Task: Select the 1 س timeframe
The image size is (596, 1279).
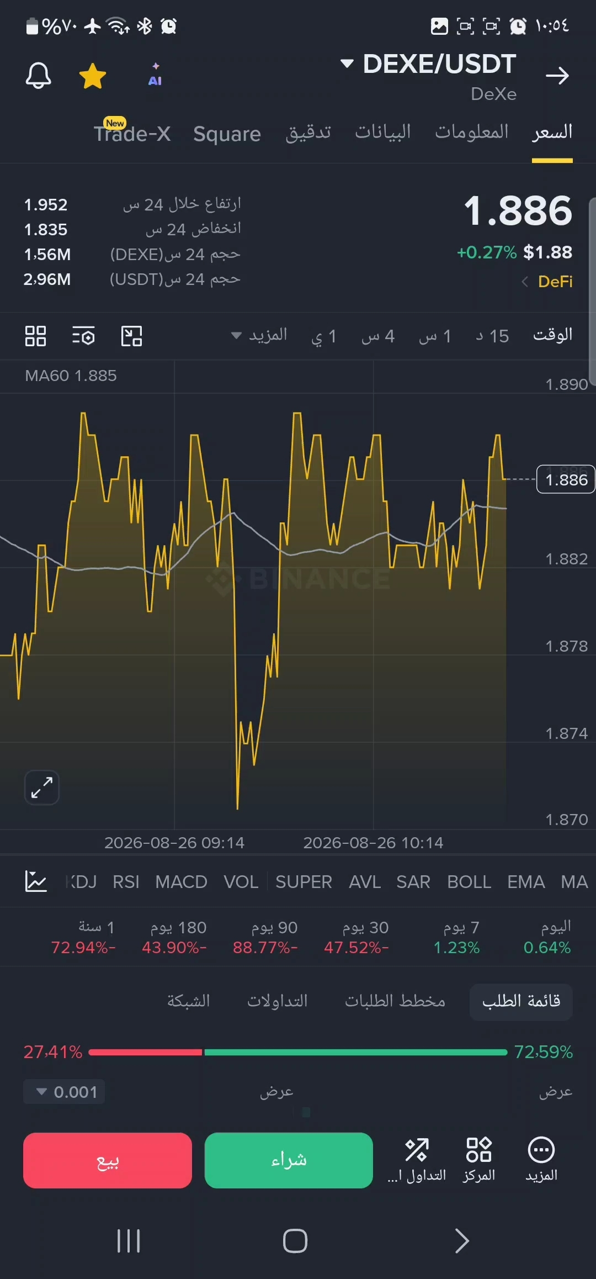Action: (x=435, y=336)
